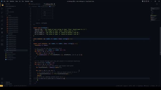
Task: Open the Accounts icon in activity bar
Action: click(x=2, y=79)
